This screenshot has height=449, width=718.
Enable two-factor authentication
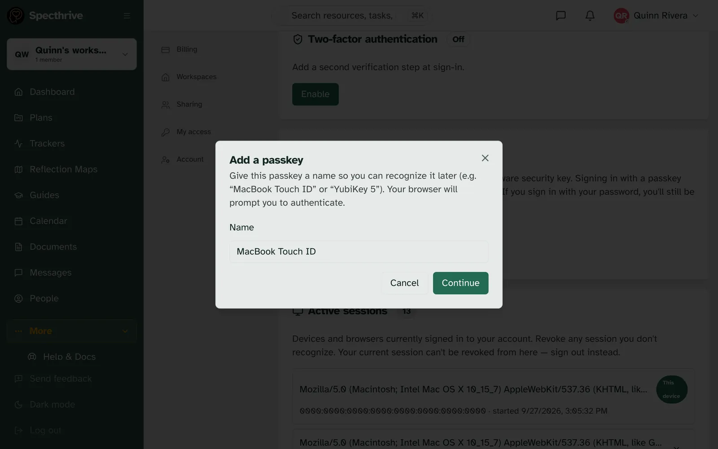315,94
